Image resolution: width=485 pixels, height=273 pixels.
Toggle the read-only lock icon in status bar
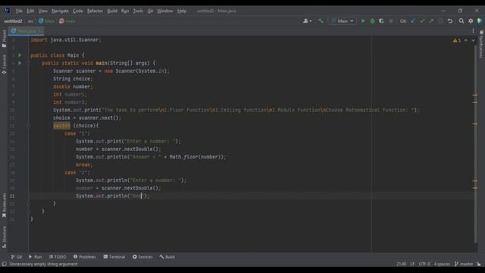(478, 264)
